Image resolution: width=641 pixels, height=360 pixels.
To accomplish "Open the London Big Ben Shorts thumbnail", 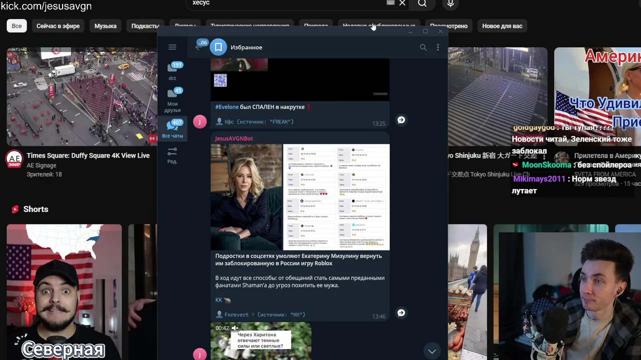I will coord(467,292).
